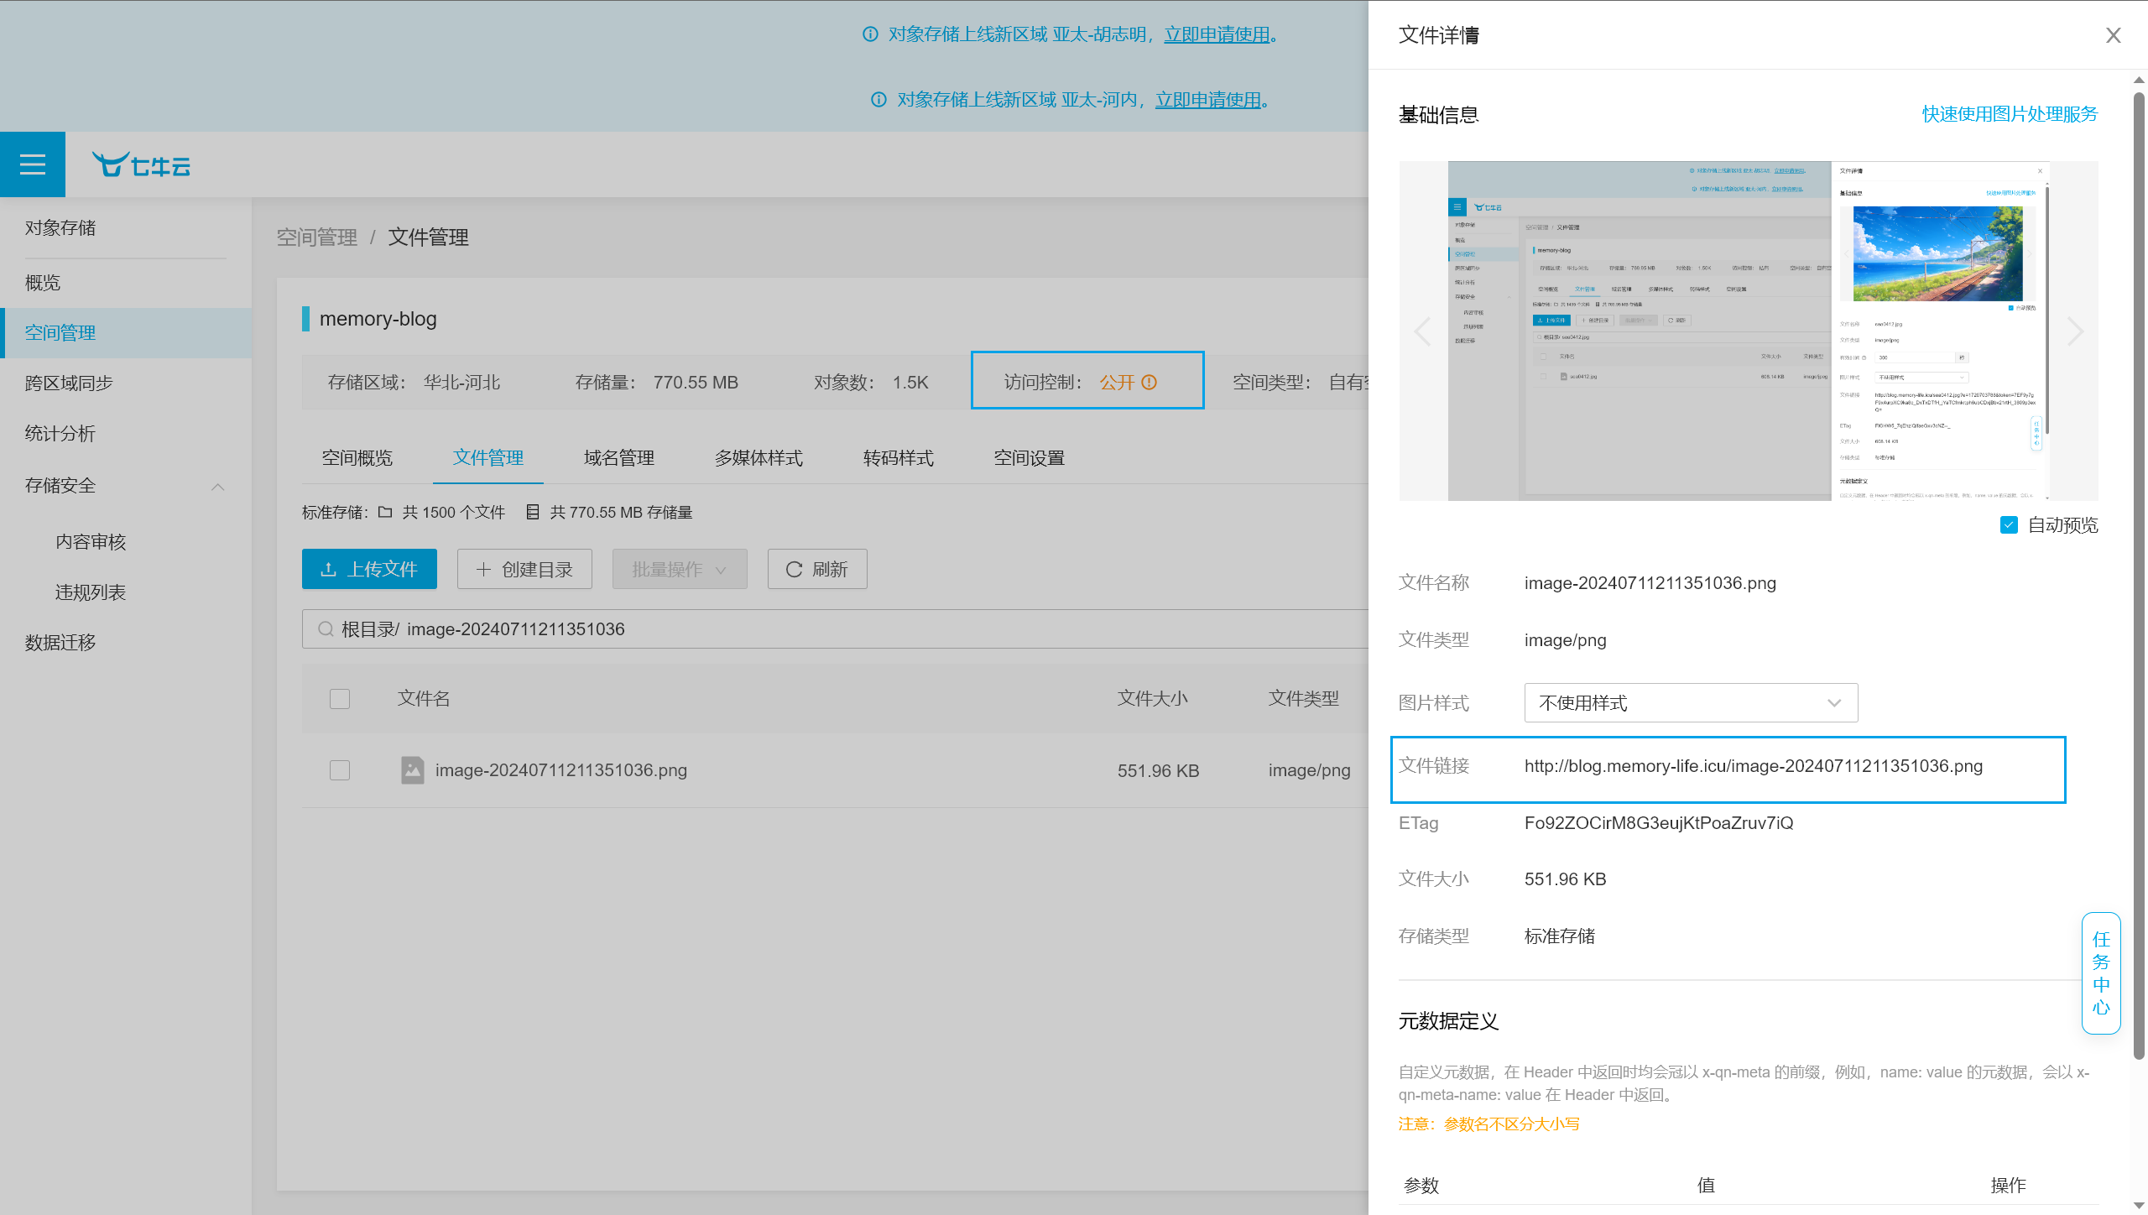This screenshot has height=1215, width=2148.
Task: Click the search magnifier icon in path box
Action: (326, 629)
